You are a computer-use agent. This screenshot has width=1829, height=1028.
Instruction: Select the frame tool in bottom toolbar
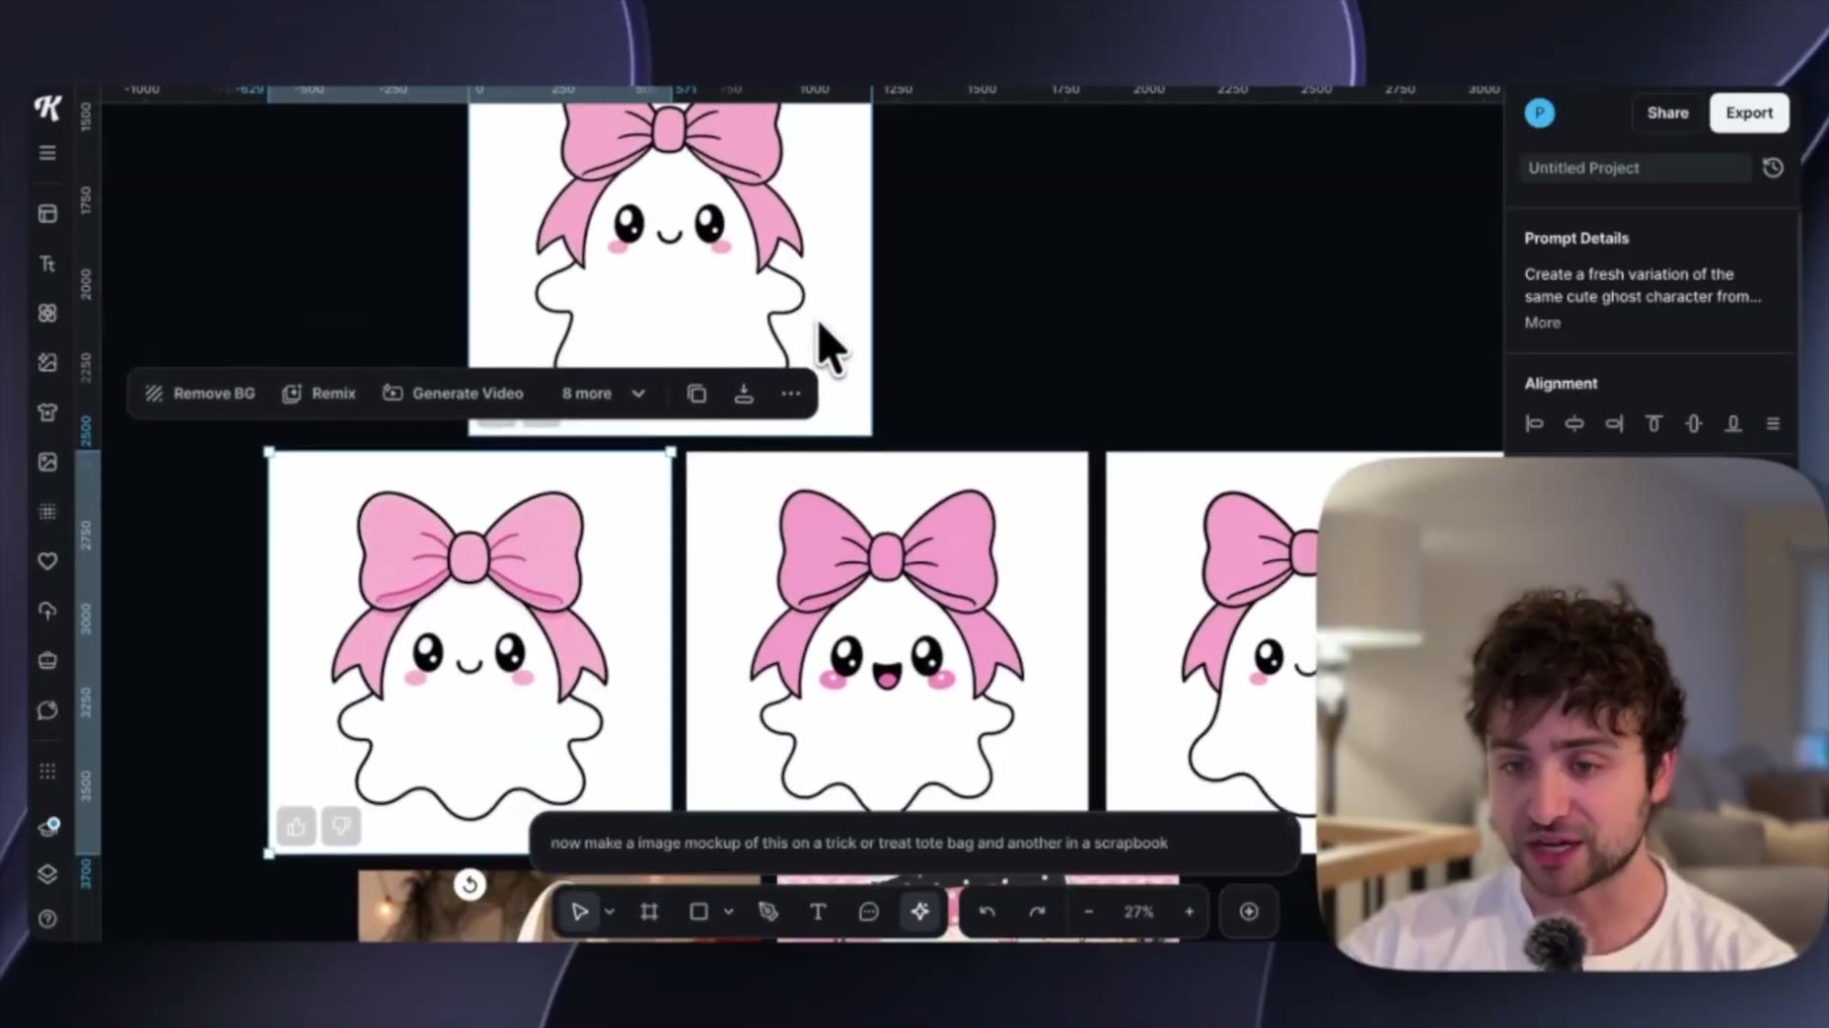click(649, 912)
